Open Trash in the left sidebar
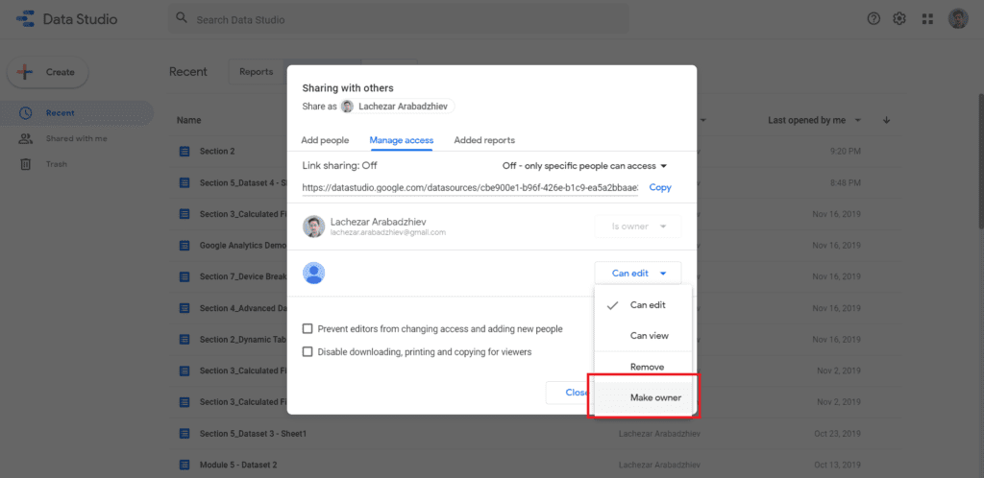This screenshot has height=478, width=984. pyautogui.click(x=77, y=164)
